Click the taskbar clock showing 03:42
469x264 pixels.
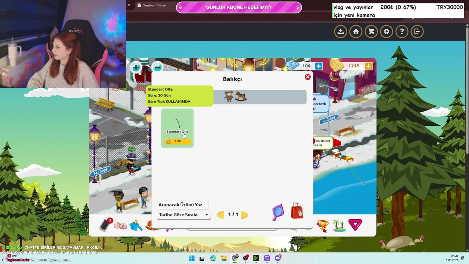(452, 258)
